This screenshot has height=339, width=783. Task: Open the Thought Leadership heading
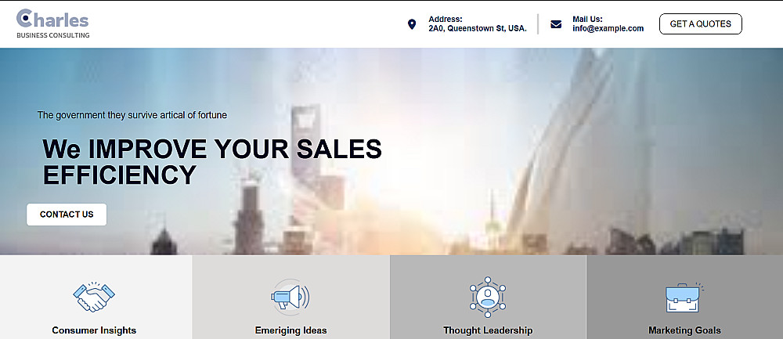[488, 330]
